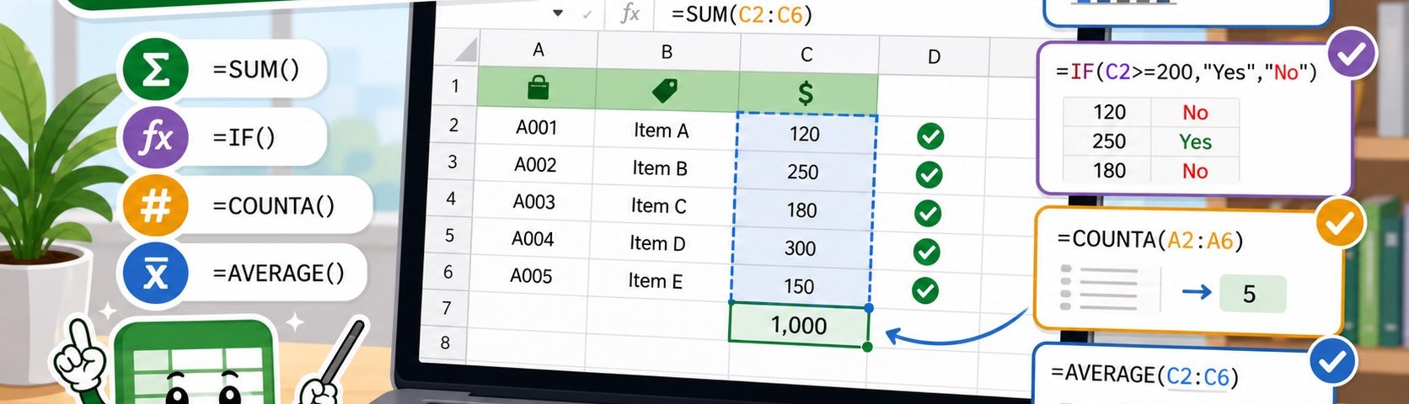
Task: Click the dollar sign header icon in column C
Action: [x=806, y=93]
